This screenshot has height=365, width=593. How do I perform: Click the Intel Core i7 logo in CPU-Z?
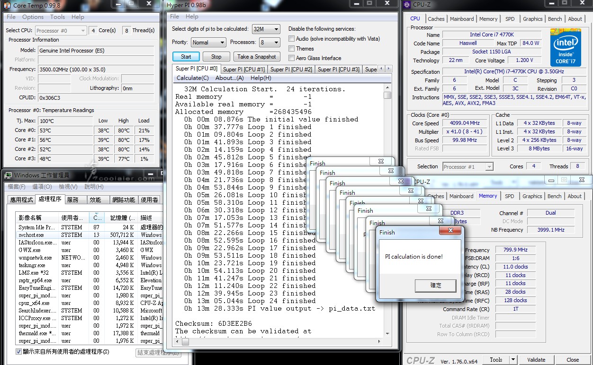[x=566, y=48]
